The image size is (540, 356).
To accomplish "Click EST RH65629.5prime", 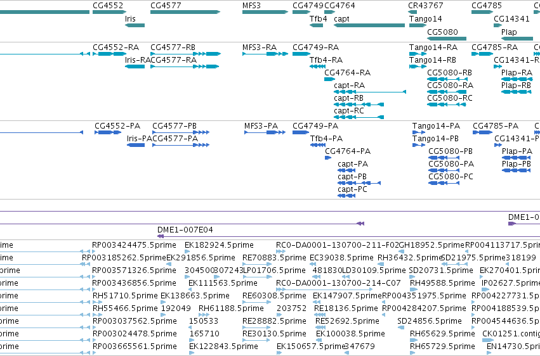I will [x=442, y=334].
